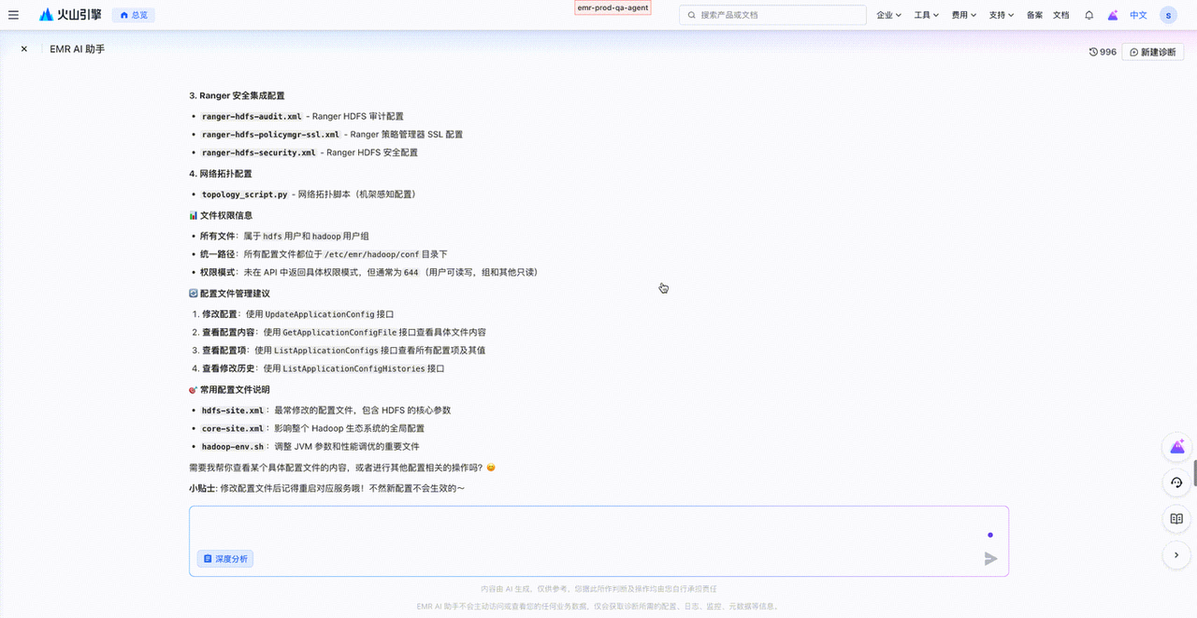Image resolution: width=1197 pixels, height=618 pixels.
Task: Click the core-site.xml code text
Action: [233, 428]
